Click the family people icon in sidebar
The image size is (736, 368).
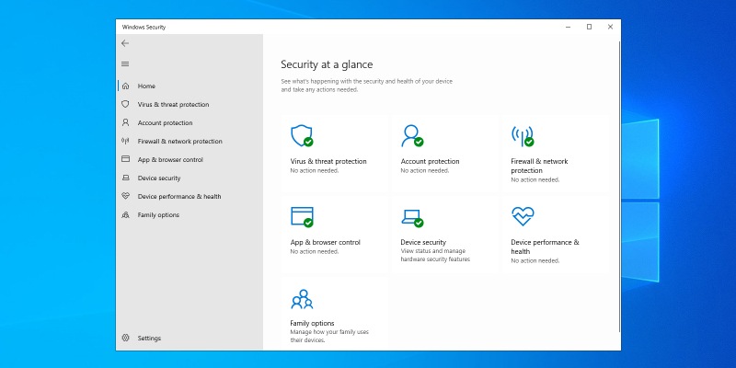125,215
